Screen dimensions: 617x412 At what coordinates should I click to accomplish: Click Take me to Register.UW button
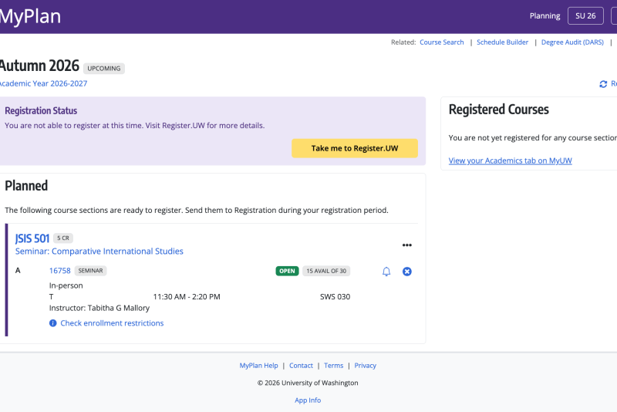(x=355, y=148)
